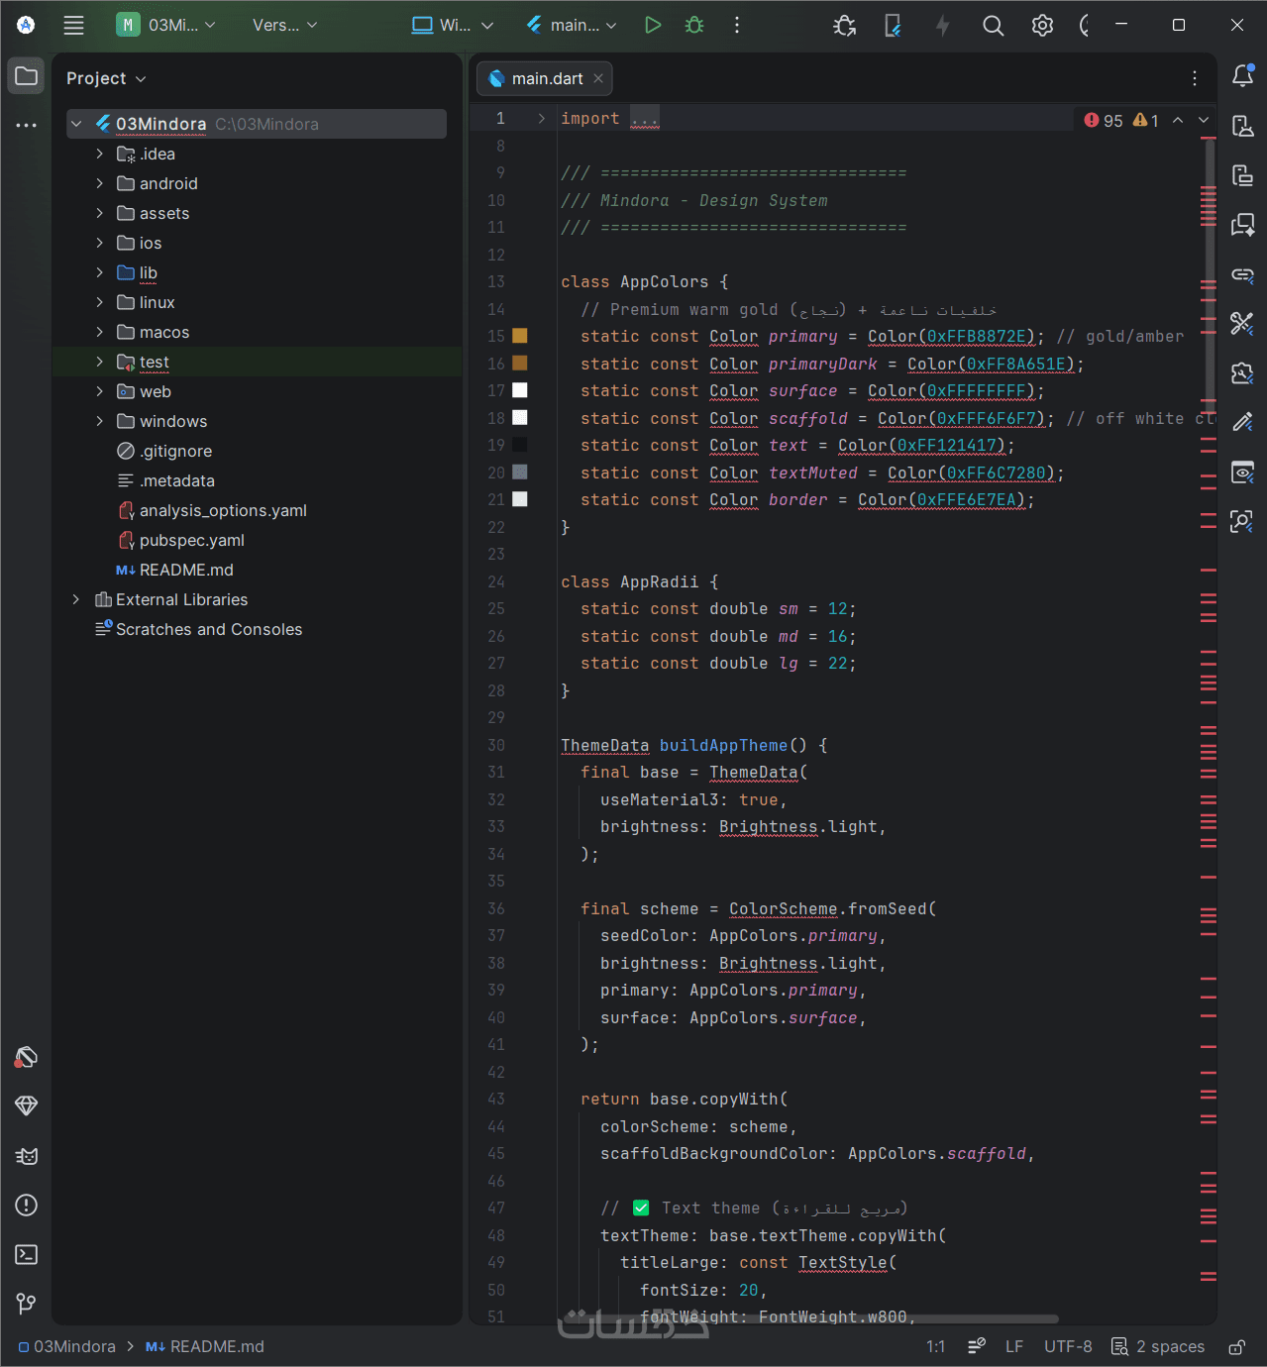
Task: Click the gold primary color swatch on line 15
Action: [x=520, y=337]
